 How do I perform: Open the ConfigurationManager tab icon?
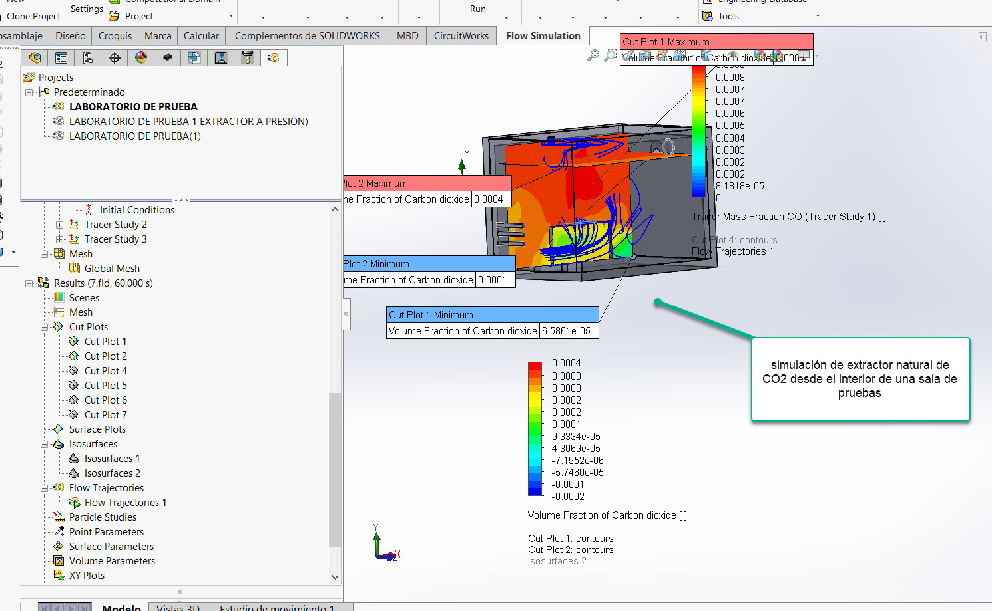point(88,58)
